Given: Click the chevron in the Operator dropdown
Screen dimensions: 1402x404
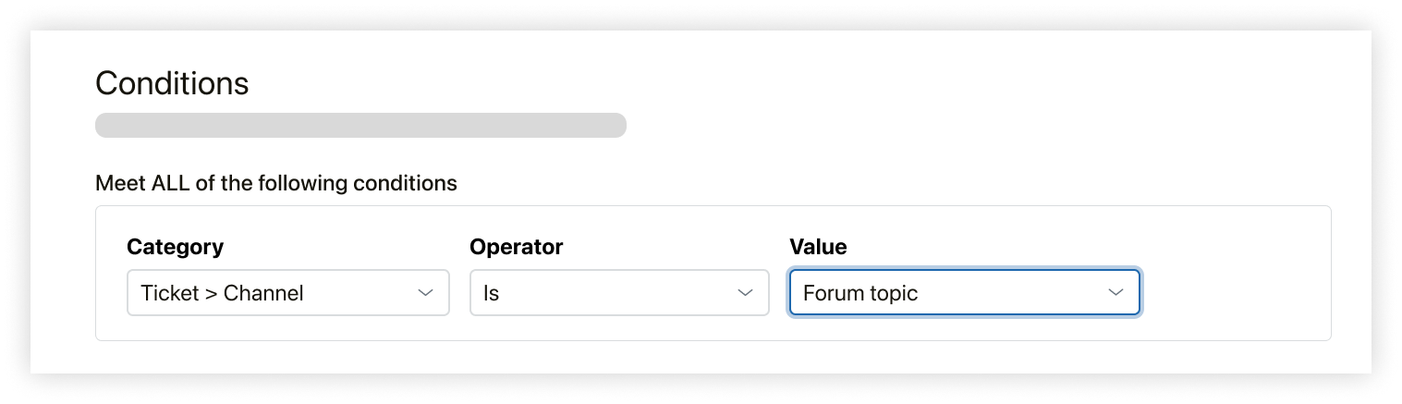Looking at the screenshot, I should click(x=745, y=293).
